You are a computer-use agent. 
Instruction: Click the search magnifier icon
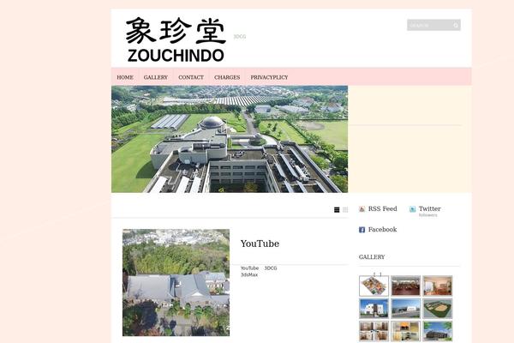coord(456,26)
